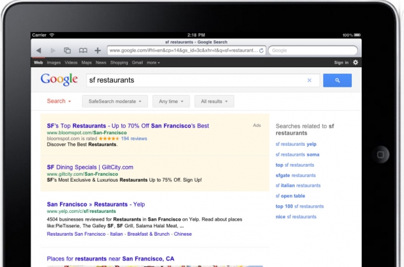Click the blue magnifier search button
This screenshot has width=404, height=267.
(x=338, y=80)
